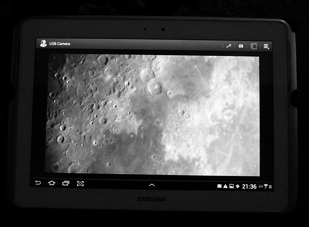Open the clock showing 21:36

249,187
